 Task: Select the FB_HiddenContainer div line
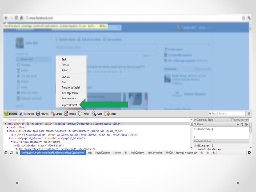(x=74, y=135)
